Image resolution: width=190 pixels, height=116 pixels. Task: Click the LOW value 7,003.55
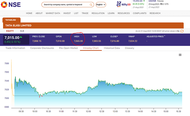[97, 41]
